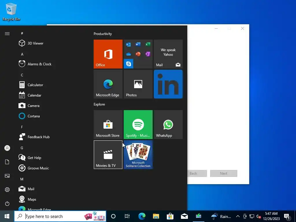Open the WhatsApp tile
This screenshot has width=296, height=222.
pyautogui.click(x=168, y=125)
